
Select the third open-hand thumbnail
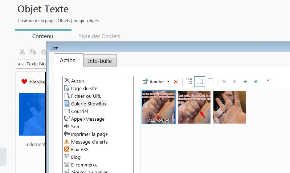tap(230, 107)
